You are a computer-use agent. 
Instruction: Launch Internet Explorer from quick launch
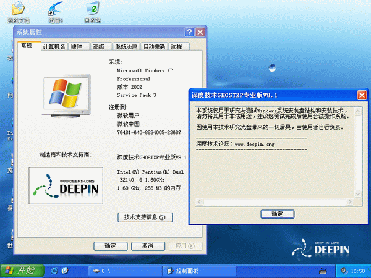54,271
